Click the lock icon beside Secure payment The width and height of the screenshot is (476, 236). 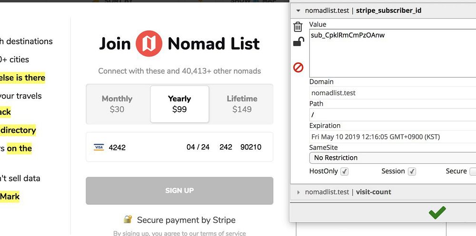[x=128, y=219]
